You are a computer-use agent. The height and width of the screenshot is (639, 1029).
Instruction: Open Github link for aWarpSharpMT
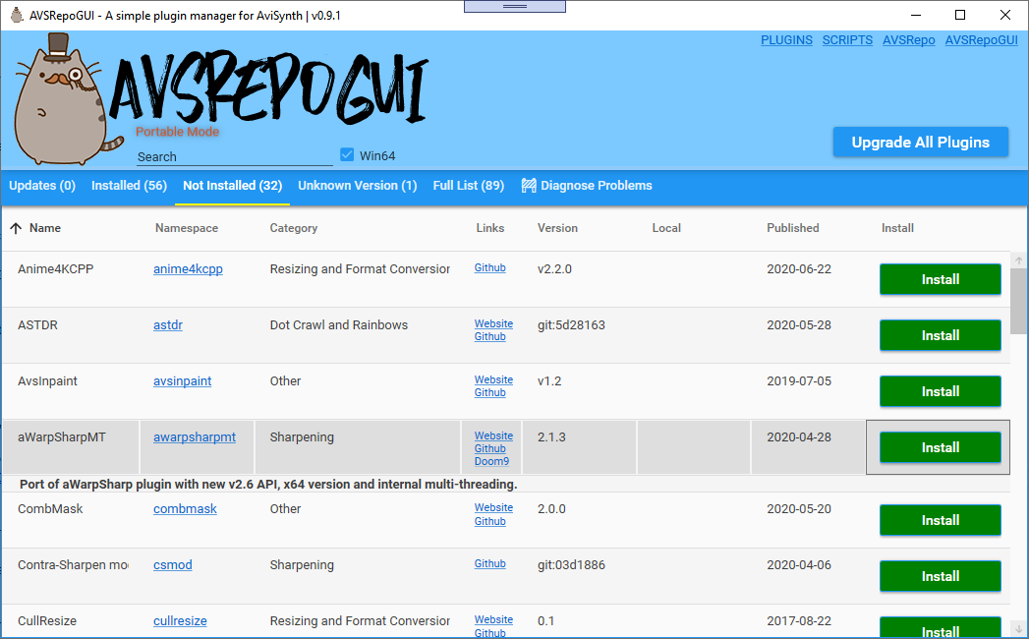click(x=490, y=448)
